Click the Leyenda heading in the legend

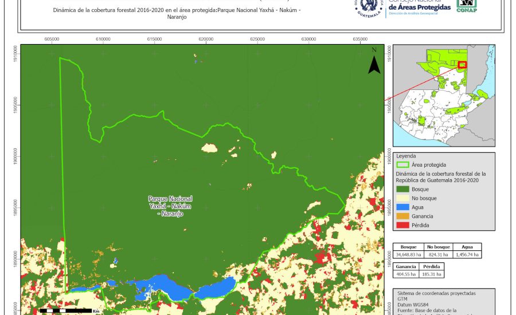tap(406, 155)
